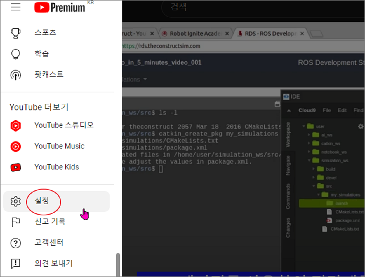Expand the notebook_ws folder
The image size is (365, 277).
point(309,152)
